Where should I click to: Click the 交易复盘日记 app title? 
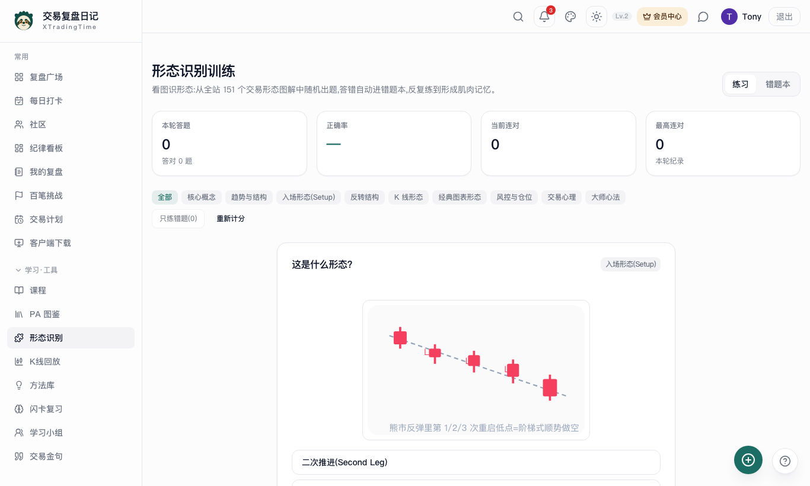coord(71,16)
